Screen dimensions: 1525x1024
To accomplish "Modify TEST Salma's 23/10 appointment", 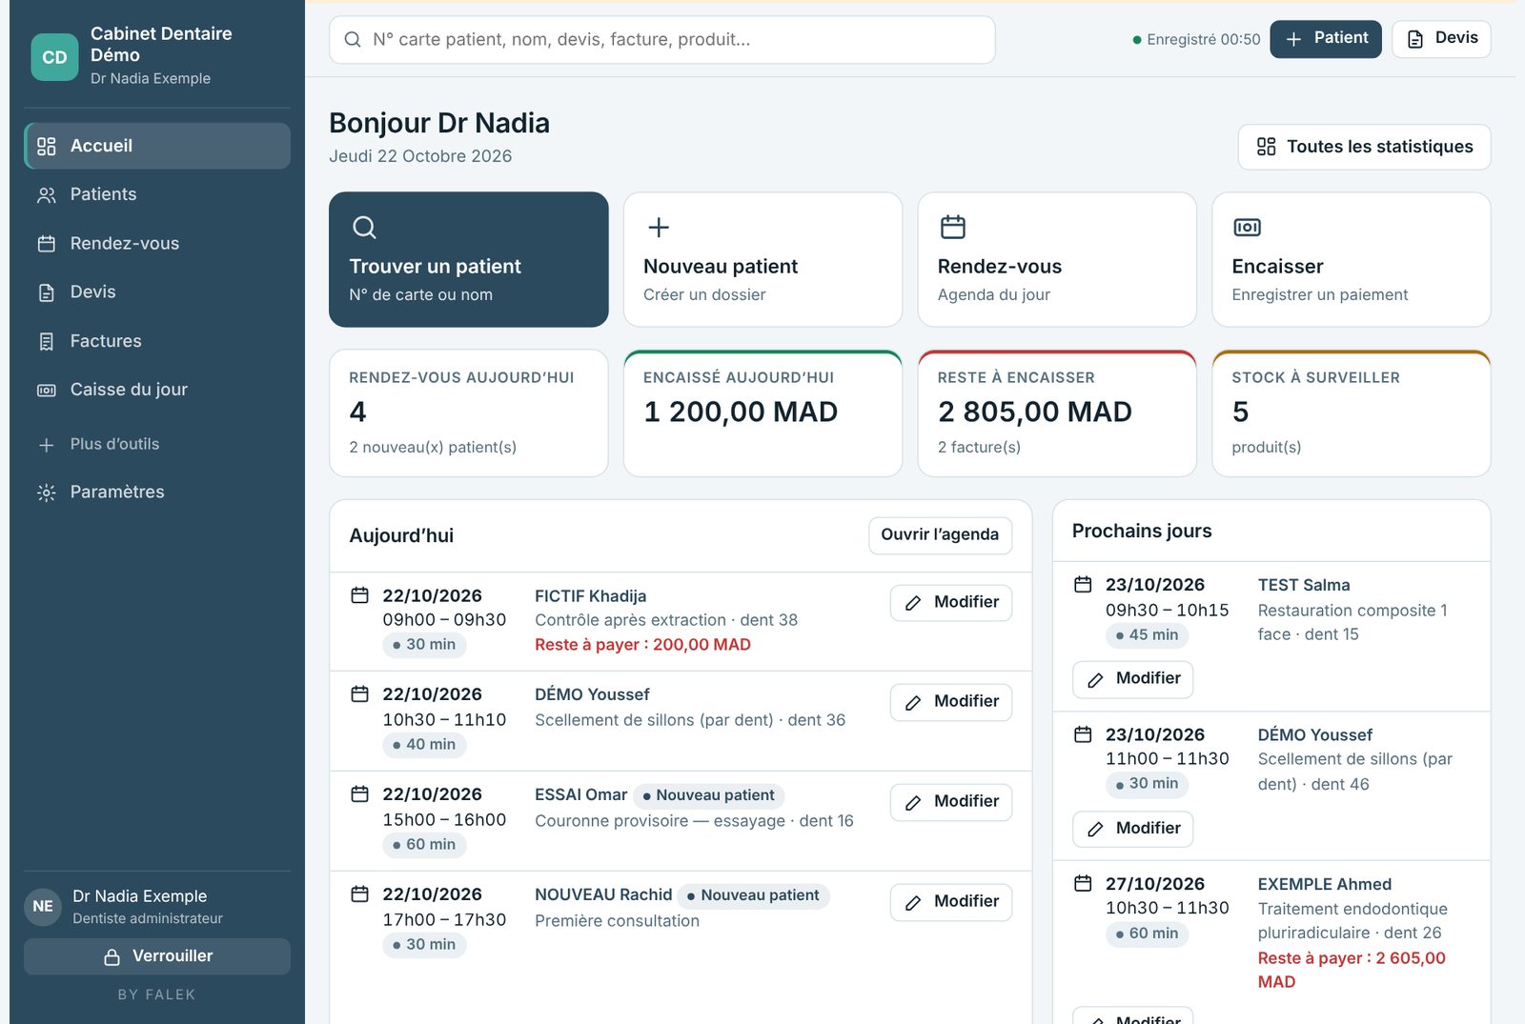I will pos(1133,679).
